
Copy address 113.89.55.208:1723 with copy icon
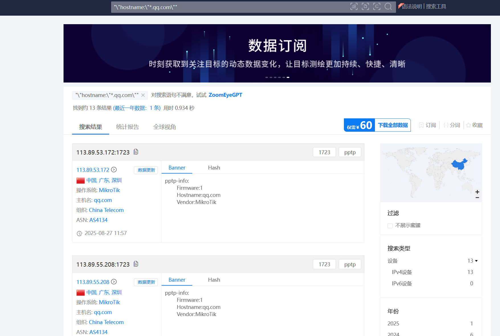[136, 264]
